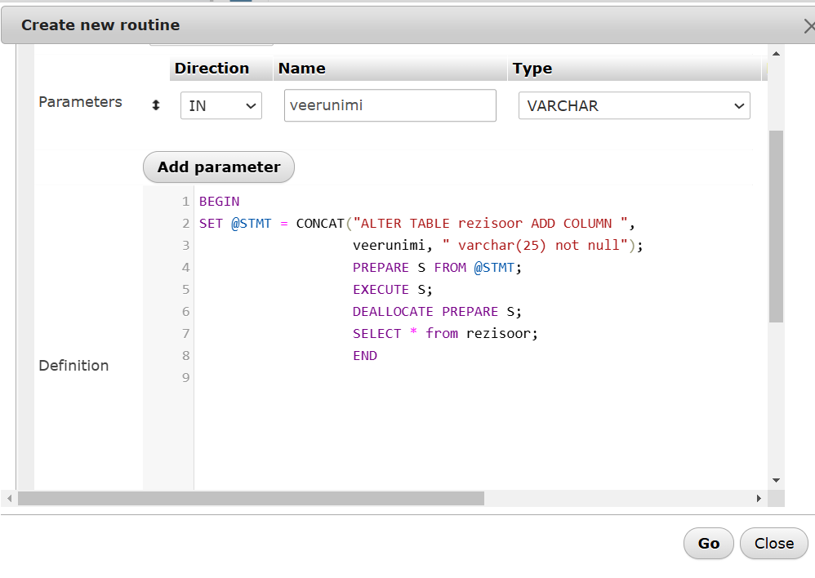This screenshot has height=578, width=815.
Task: Close the dialog with the title bar X
Action: coord(808,26)
